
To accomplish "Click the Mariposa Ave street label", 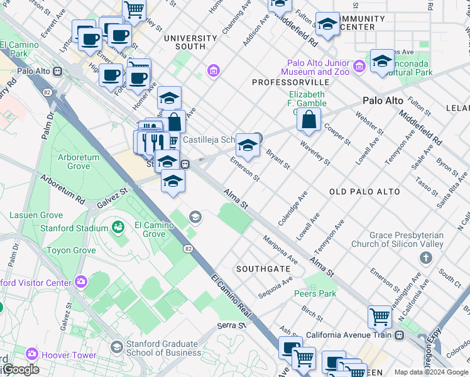I will point(280,250).
